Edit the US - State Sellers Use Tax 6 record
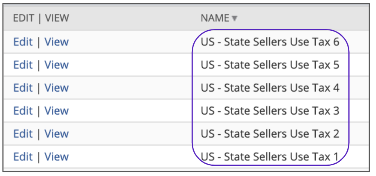The height and width of the screenshot is (176, 376). pyautogui.click(x=23, y=42)
